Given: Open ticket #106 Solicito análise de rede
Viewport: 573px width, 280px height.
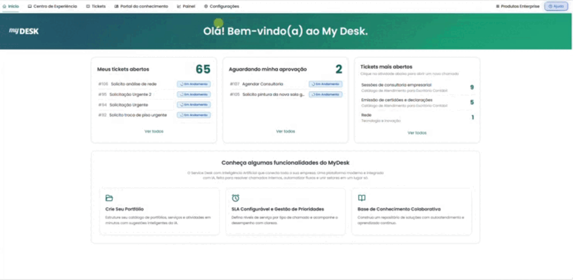Looking at the screenshot, I should point(154,84).
